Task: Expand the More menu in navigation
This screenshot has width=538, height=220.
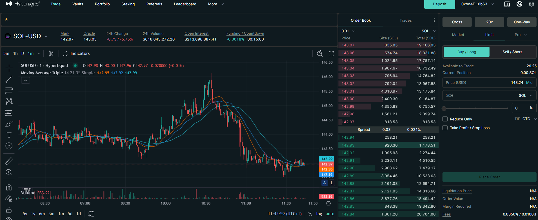Action: (216, 4)
